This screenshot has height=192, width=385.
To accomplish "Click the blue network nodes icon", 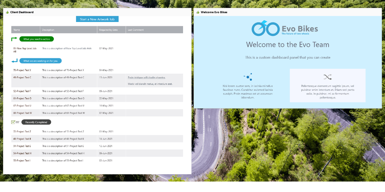I will tap(248, 77).
